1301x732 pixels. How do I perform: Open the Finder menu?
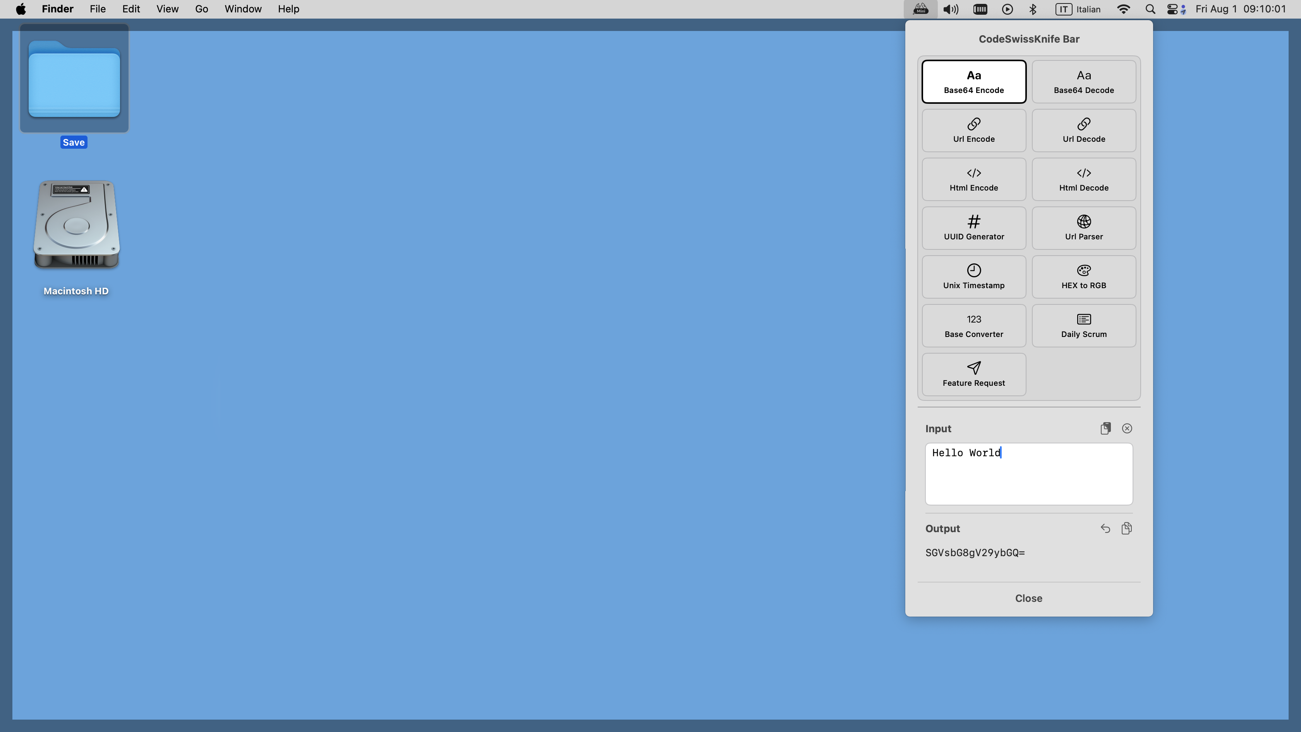point(58,9)
